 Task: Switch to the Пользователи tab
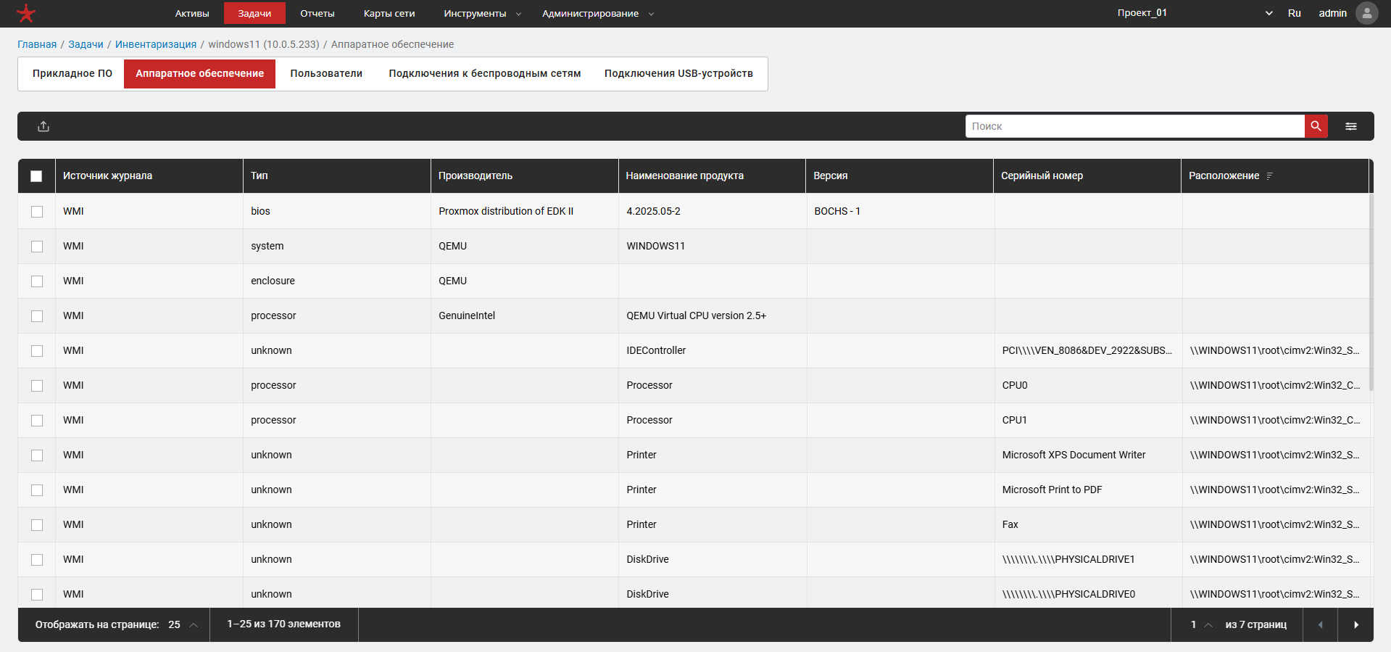326,73
